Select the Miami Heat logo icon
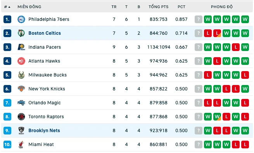Screen dimensions: 254x153 pos(21,144)
